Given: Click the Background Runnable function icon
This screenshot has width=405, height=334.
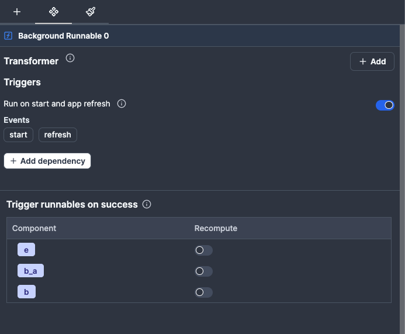Looking at the screenshot, I should click(9, 36).
